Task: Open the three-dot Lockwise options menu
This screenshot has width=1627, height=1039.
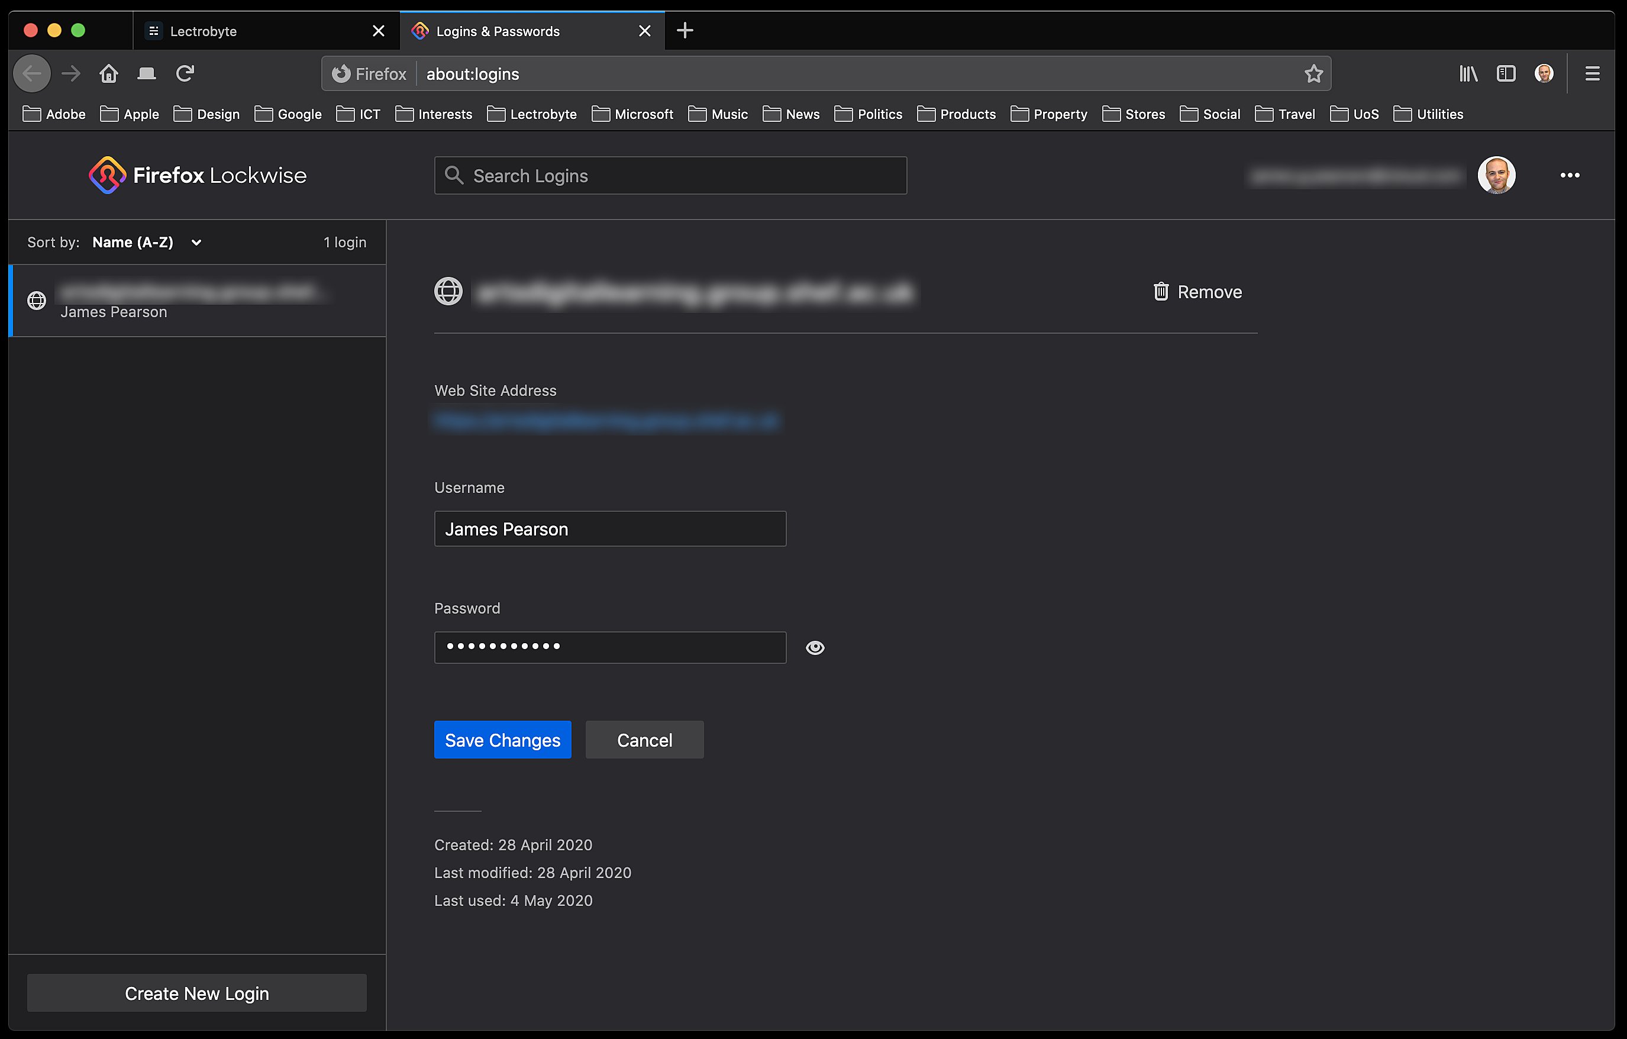Action: point(1569,176)
